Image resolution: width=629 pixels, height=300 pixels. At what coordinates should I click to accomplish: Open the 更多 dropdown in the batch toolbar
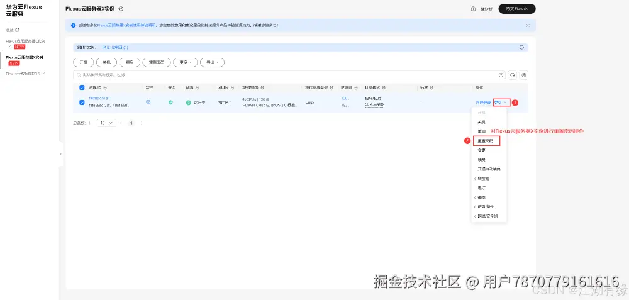pyautogui.click(x=186, y=62)
